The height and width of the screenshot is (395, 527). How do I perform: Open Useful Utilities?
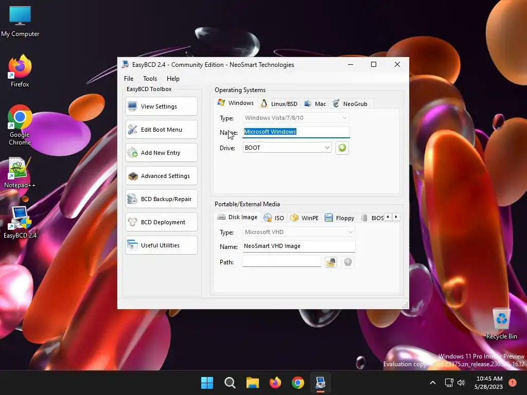tap(161, 245)
